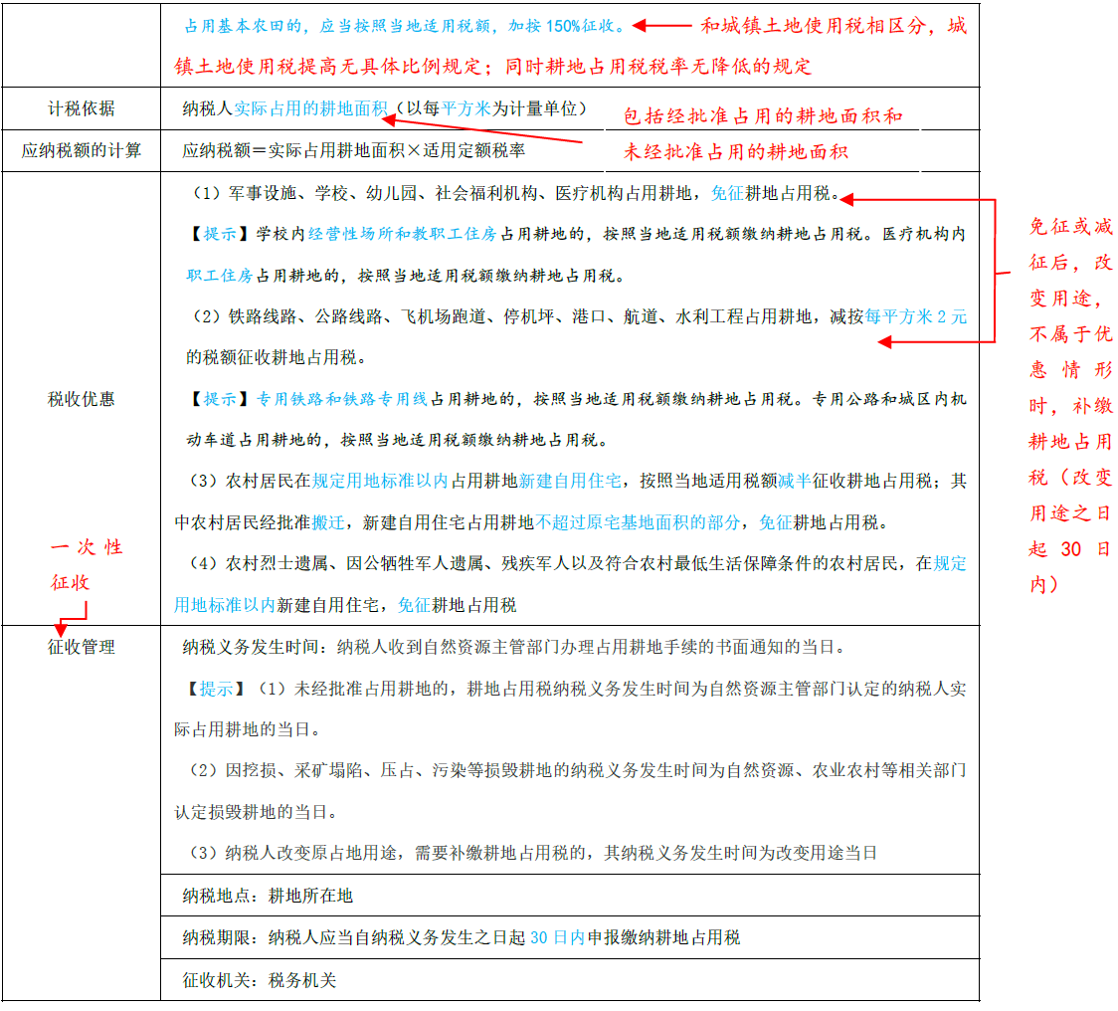Viewport: 1118px width, 1011px height.
Task: Click the 税收优惠 row header cell
Action: (82, 399)
